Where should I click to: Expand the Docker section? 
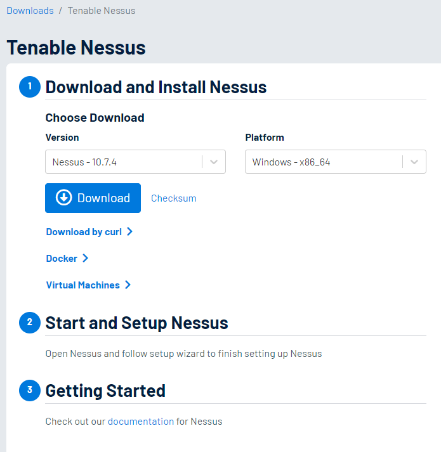pos(62,259)
